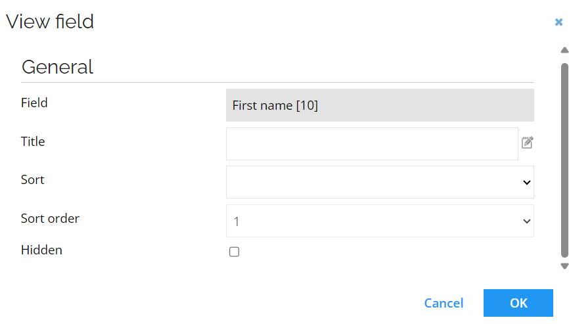
Task: Click the read-only First name [10] field
Action: click(380, 105)
